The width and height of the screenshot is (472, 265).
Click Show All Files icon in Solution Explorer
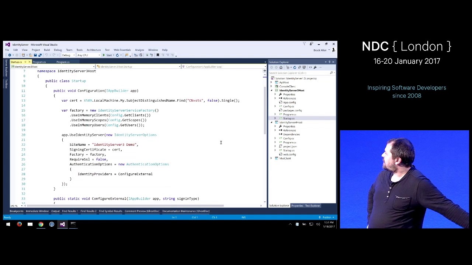(x=304, y=67)
